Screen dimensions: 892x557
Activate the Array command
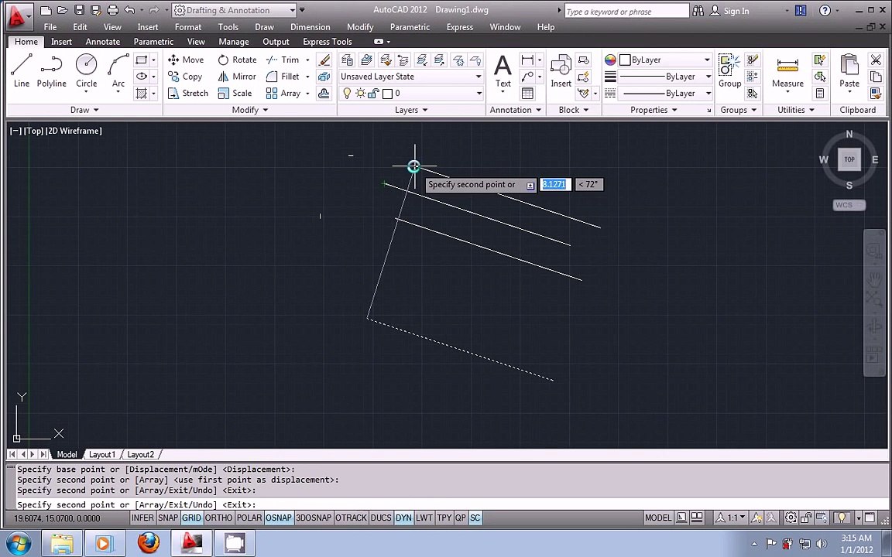coord(283,93)
